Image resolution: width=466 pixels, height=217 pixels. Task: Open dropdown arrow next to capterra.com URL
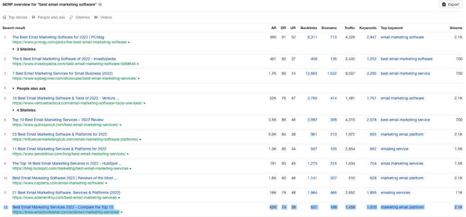click(x=106, y=183)
